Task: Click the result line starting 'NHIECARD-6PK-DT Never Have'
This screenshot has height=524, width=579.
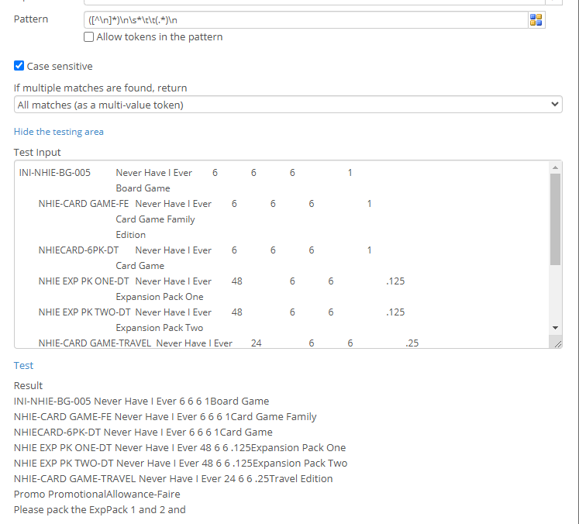Action: (143, 432)
